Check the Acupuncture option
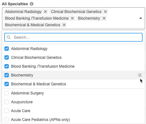 click(7, 102)
